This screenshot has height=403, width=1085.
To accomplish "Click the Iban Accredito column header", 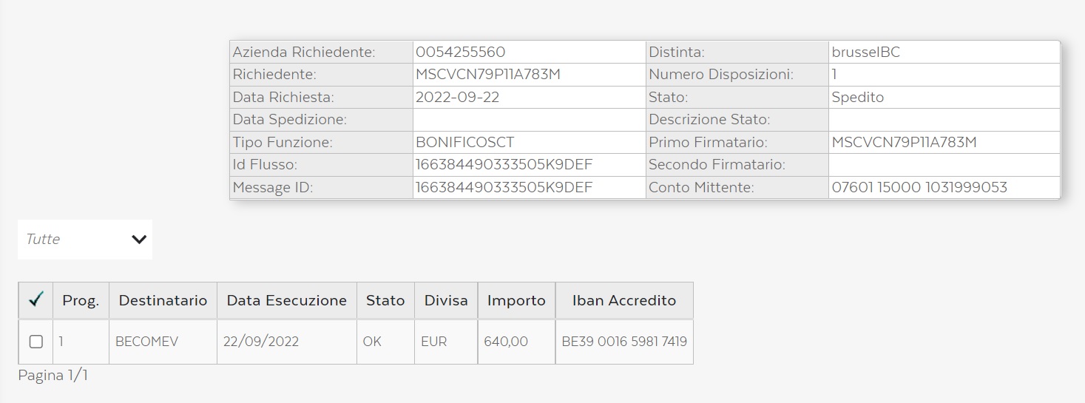I will pos(624,301).
